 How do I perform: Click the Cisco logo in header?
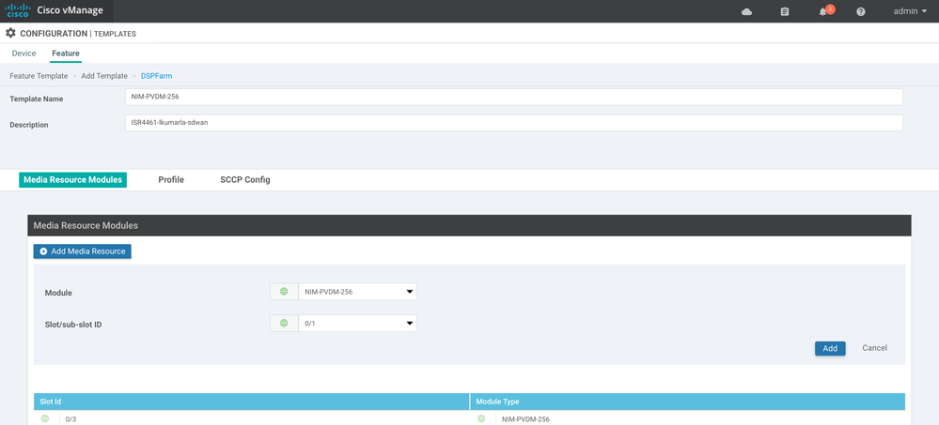[x=18, y=10]
